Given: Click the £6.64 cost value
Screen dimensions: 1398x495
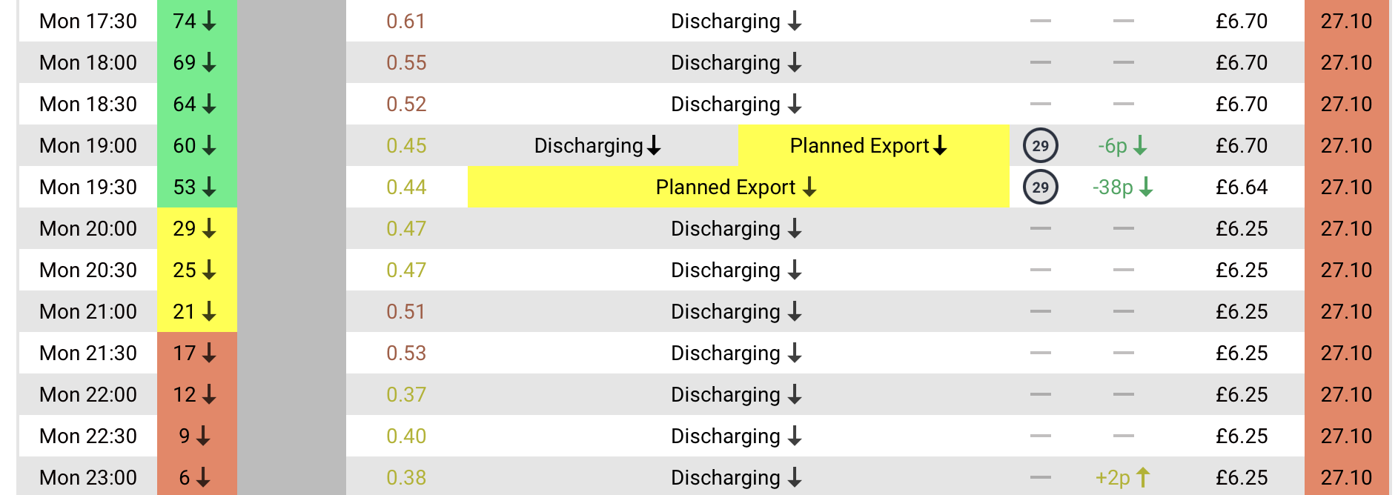Looking at the screenshot, I should coord(1242,187).
